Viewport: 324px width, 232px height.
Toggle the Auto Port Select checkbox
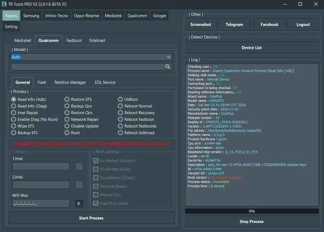click(x=96, y=203)
